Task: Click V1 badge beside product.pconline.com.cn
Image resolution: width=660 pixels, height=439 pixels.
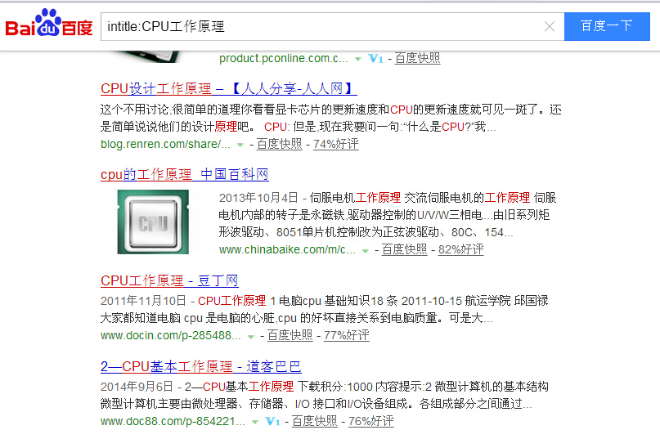Action: click(375, 59)
